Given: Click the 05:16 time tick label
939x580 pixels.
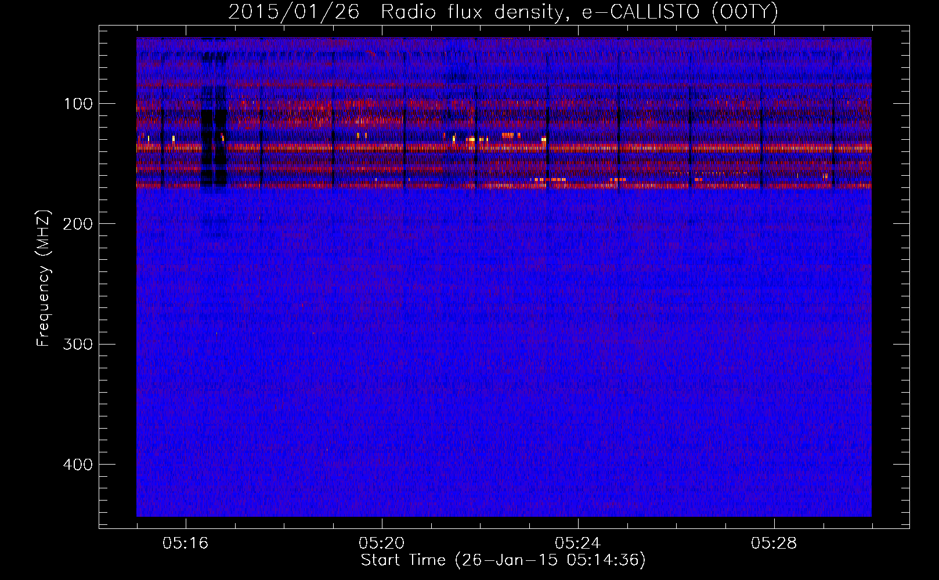Looking at the screenshot, I should pyautogui.click(x=186, y=543).
